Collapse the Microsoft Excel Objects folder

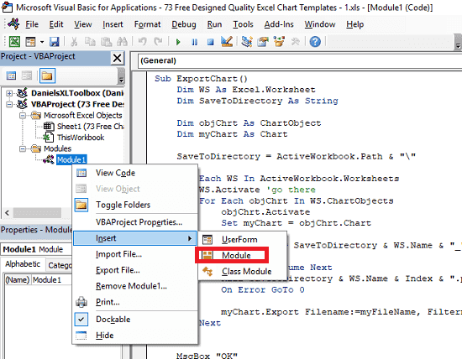pos(23,116)
